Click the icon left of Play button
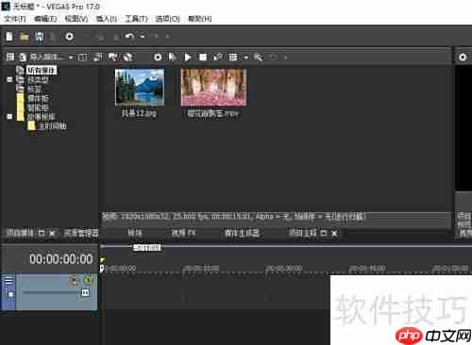 tap(173, 57)
